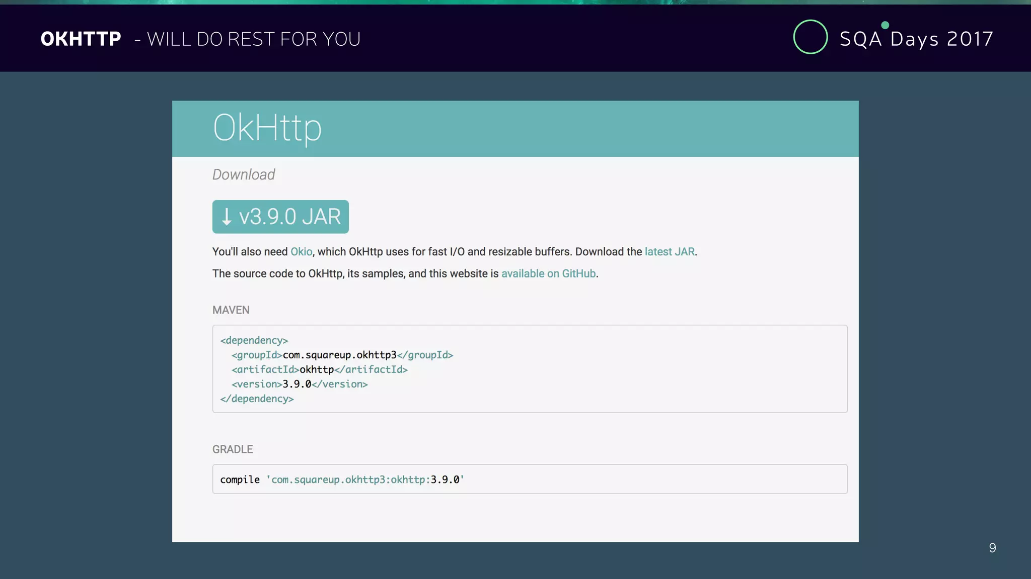Click the GRADLE section label

(233, 449)
